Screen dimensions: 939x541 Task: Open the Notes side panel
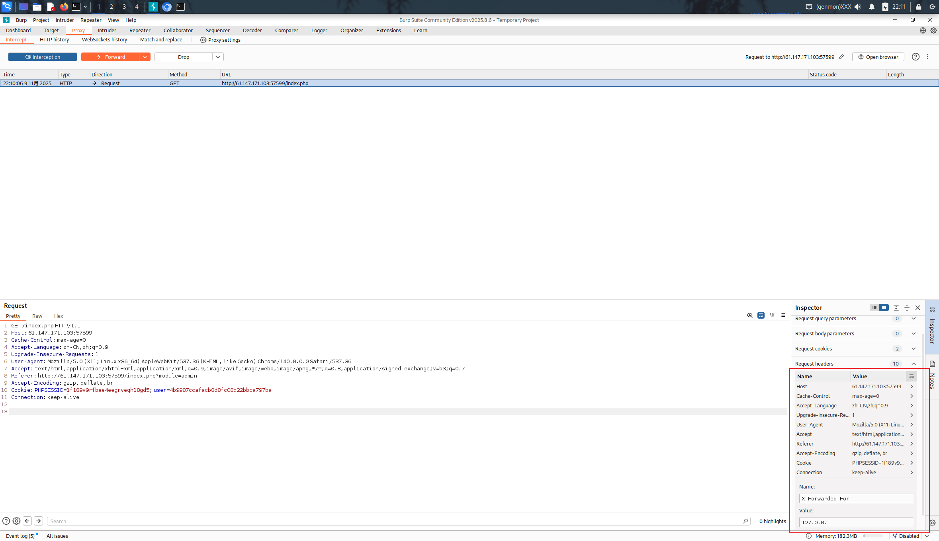point(932,376)
